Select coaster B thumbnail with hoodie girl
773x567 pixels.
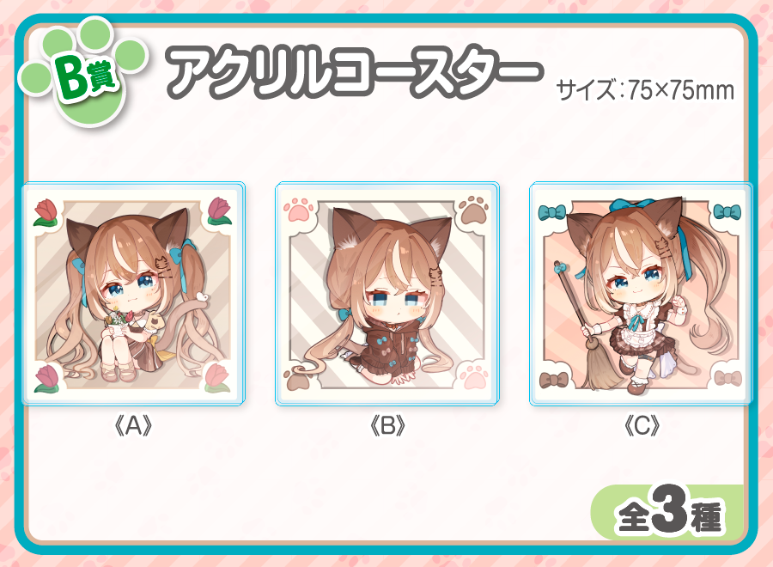pyautogui.click(x=387, y=294)
